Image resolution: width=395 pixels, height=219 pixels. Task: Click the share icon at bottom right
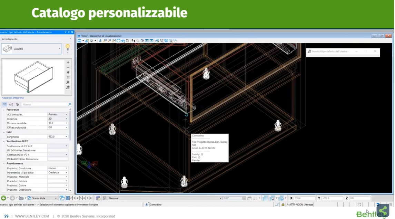[383, 211]
